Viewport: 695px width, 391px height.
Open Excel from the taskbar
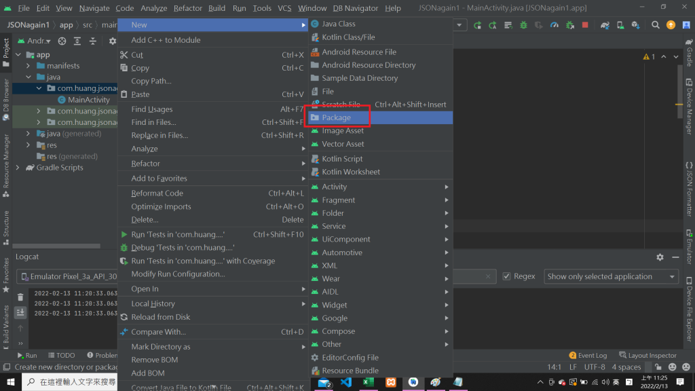click(x=369, y=381)
